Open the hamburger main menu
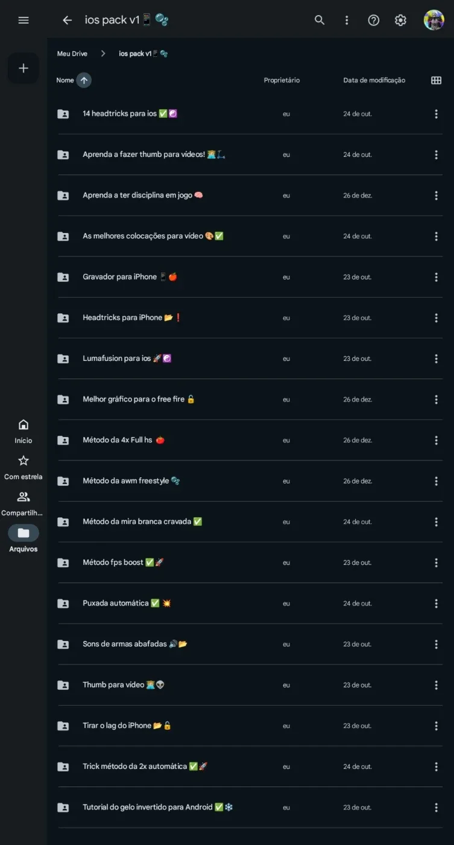Viewport: 454px width, 845px height. (24, 20)
